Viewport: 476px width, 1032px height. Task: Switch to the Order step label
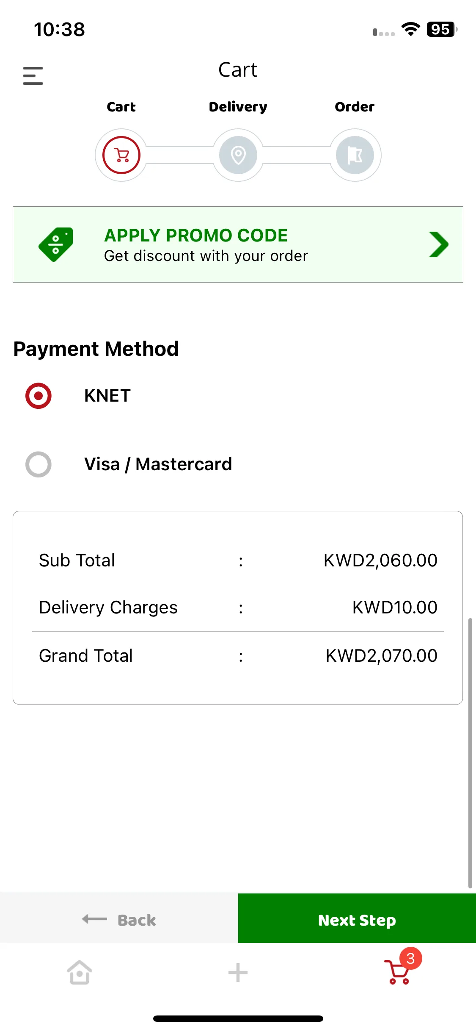pos(355,107)
